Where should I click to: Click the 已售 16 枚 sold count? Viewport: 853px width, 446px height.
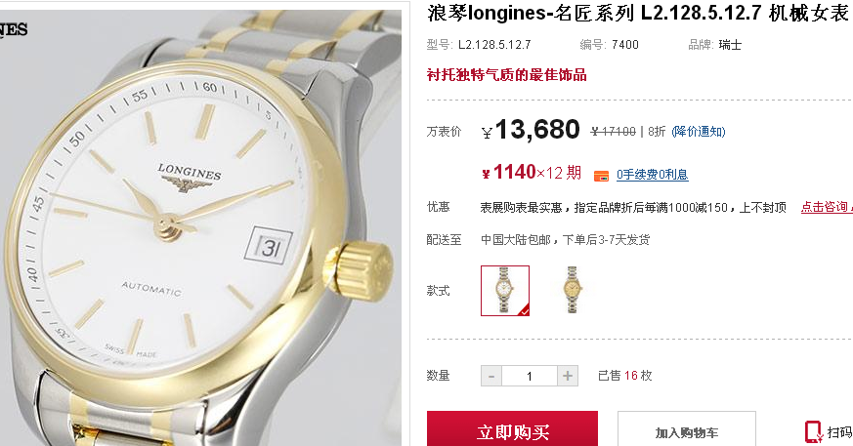(625, 376)
